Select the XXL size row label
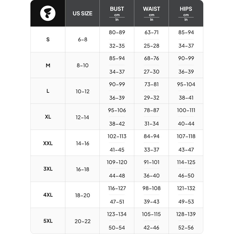The image size is (234, 234). (48, 143)
